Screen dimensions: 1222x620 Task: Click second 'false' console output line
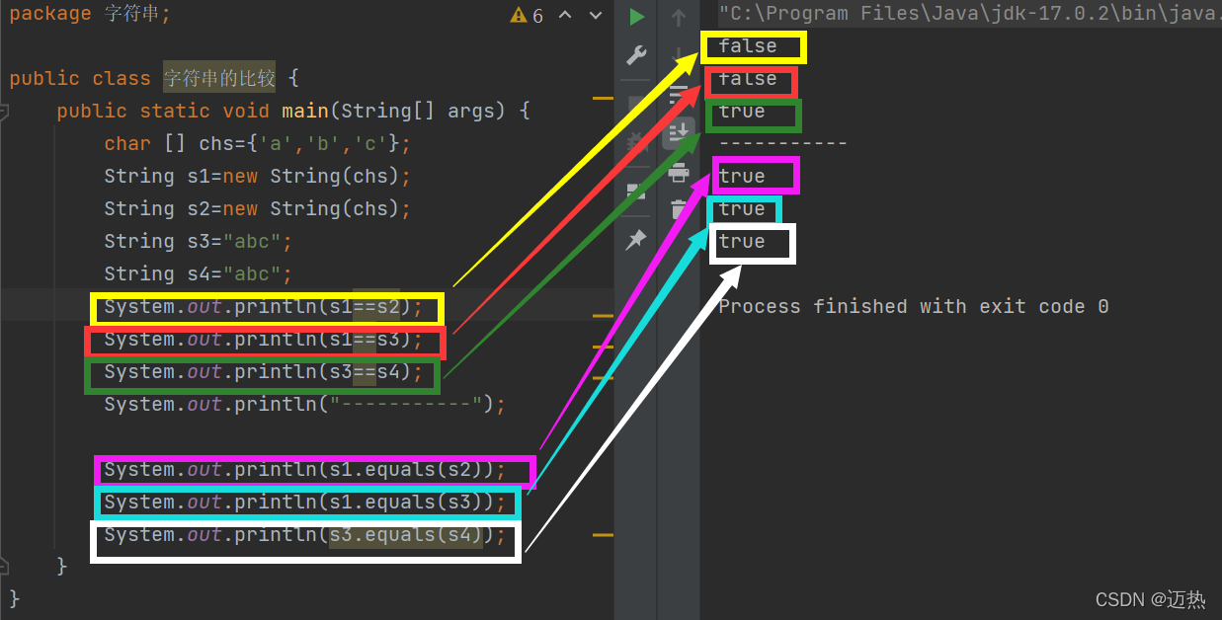click(x=748, y=79)
